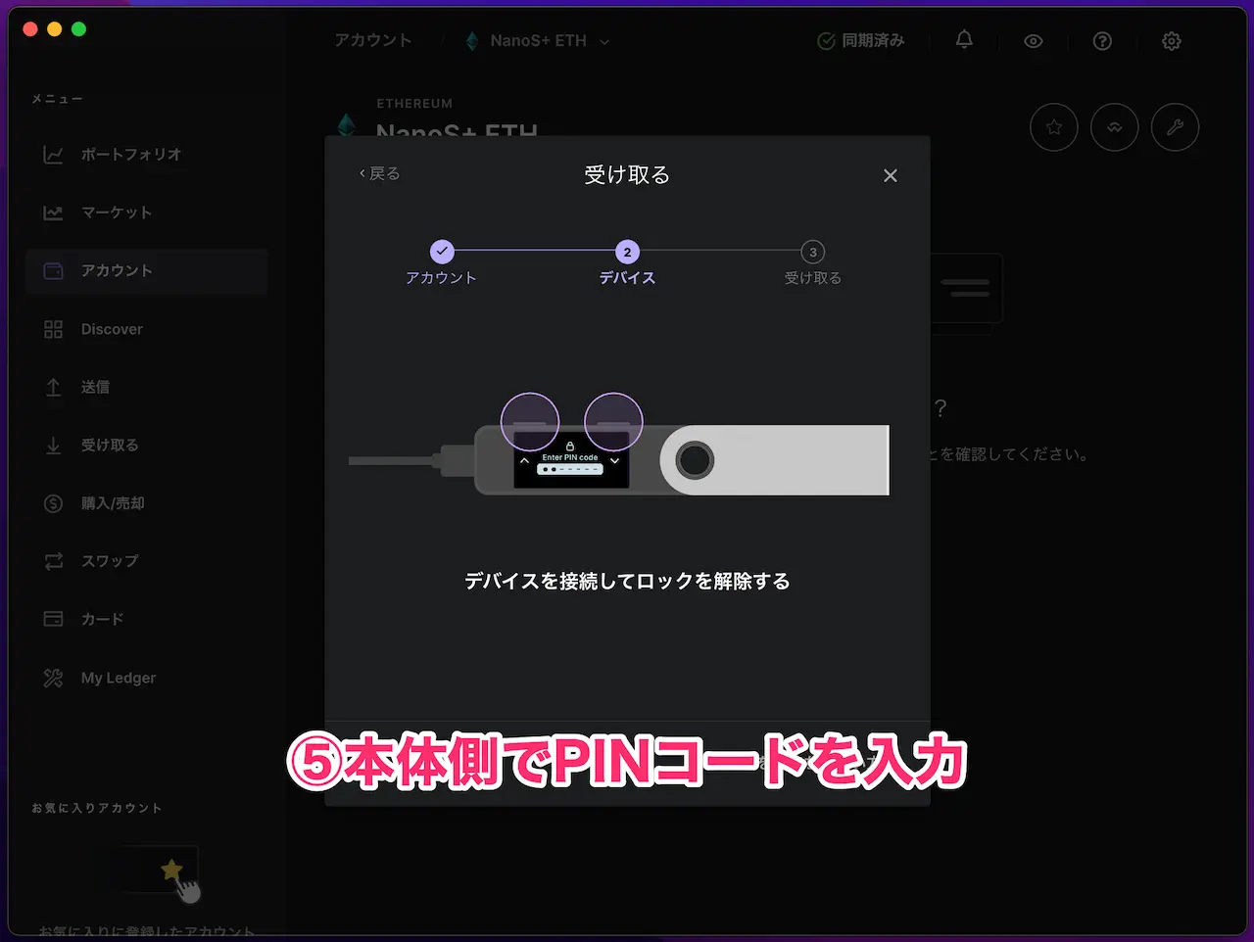Click the Portfolio chart icon
The height and width of the screenshot is (942, 1254).
pyautogui.click(x=54, y=155)
